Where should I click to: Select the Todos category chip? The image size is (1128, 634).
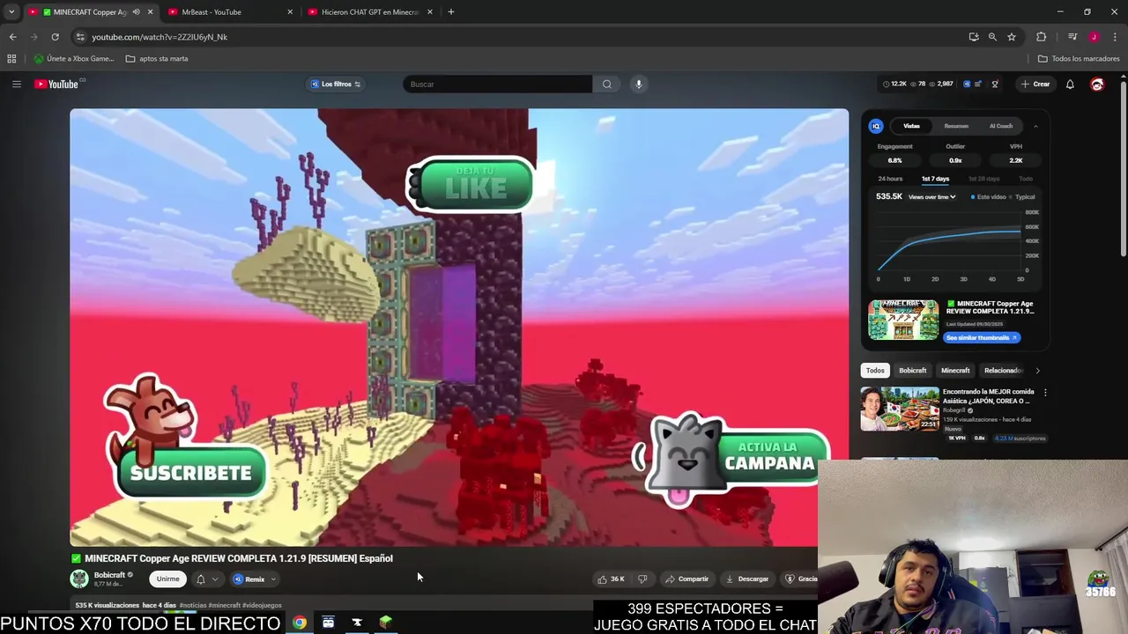coord(875,371)
